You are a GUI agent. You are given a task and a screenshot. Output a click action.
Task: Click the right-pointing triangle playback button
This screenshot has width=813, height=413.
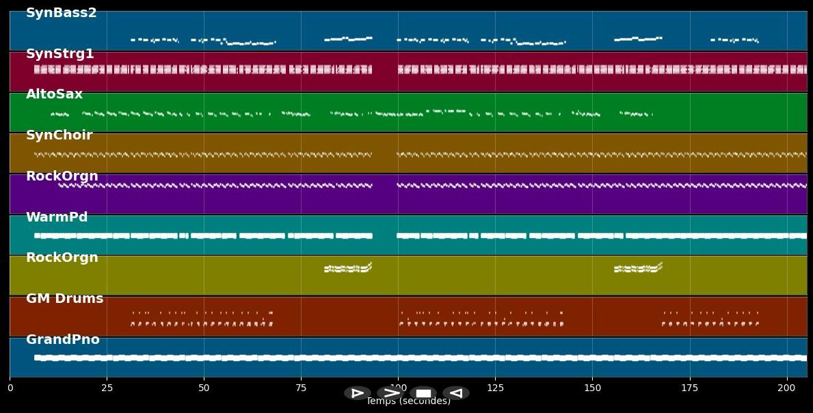click(357, 393)
